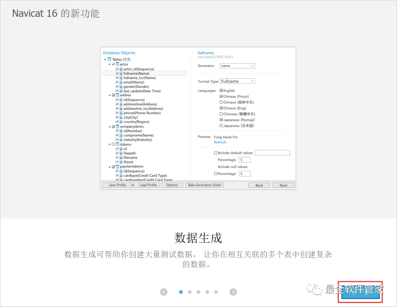This screenshot has height=307, width=397.
Task: Uncheck the actor table checkbox
Action: (114, 64)
